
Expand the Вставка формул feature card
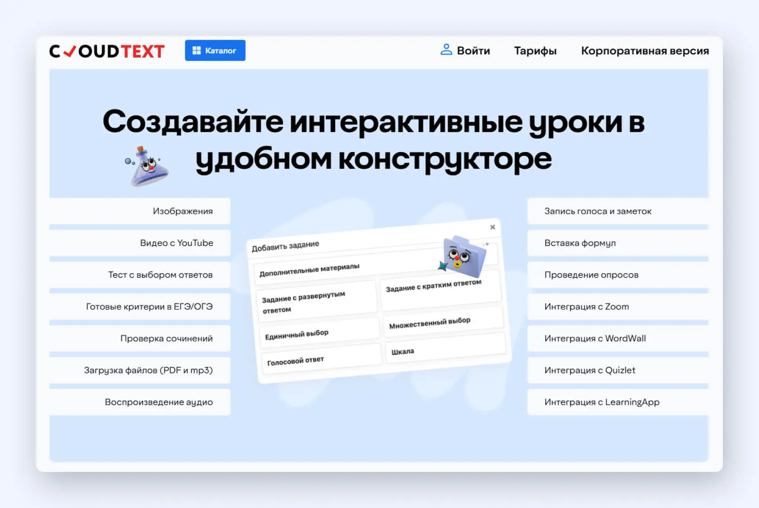point(618,243)
